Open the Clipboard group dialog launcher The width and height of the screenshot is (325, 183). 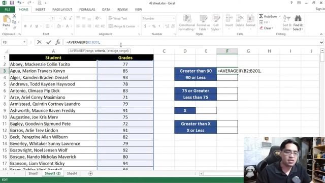tap(20, 34)
